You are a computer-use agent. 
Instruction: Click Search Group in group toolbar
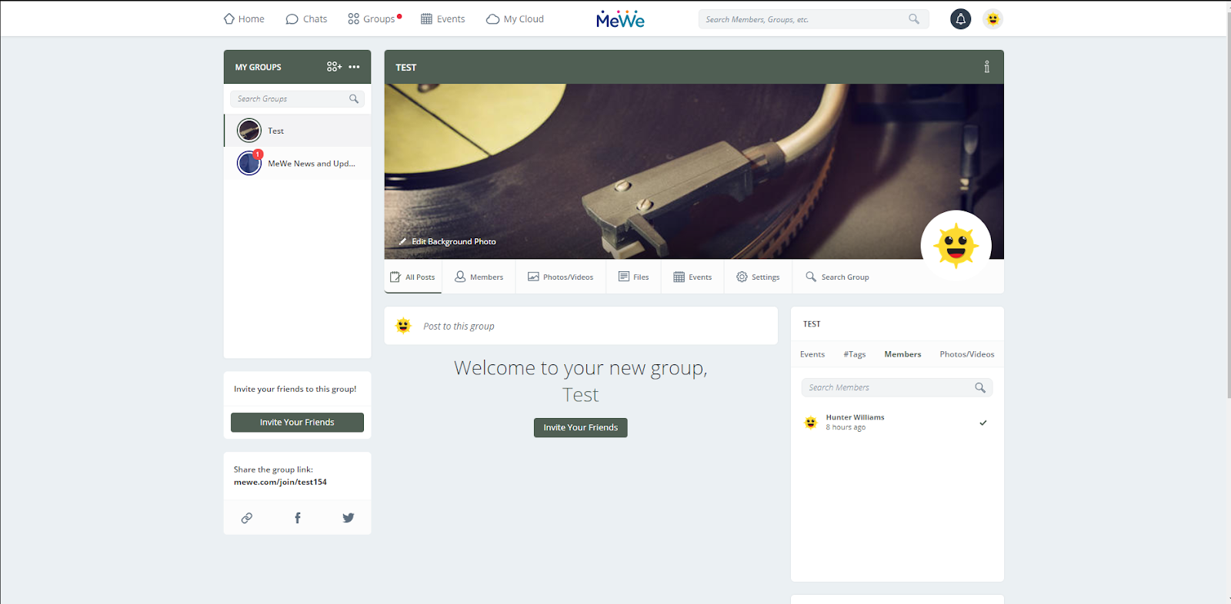click(x=837, y=277)
